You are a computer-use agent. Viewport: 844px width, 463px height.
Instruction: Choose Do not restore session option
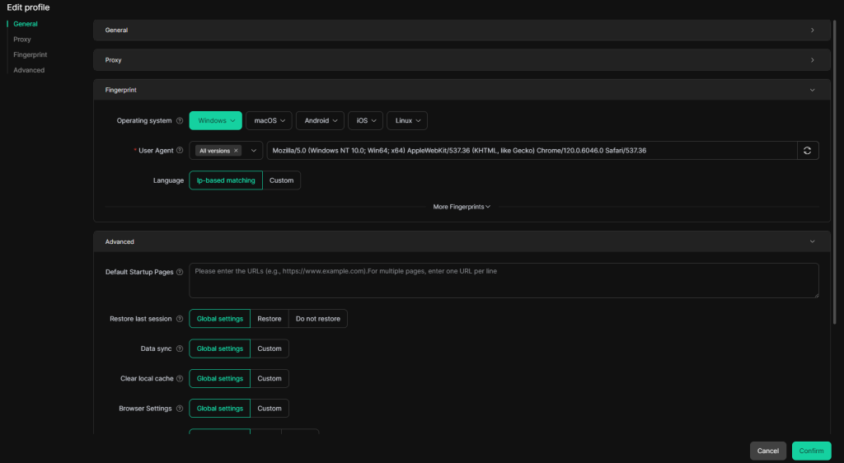(317, 319)
